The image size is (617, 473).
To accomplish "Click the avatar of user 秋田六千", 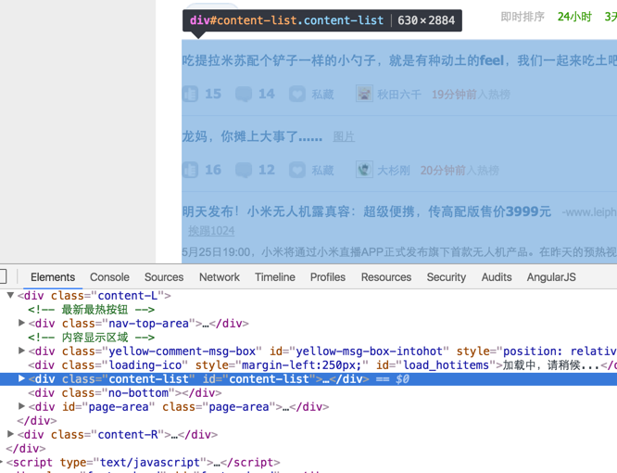I will pyautogui.click(x=364, y=94).
